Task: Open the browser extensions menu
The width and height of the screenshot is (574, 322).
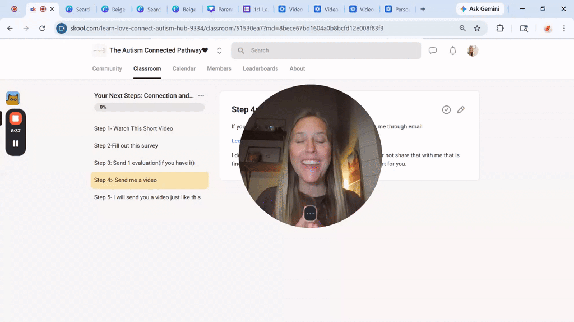Action: (x=500, y=28)
